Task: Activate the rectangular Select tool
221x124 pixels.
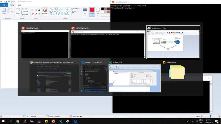Action: click(18, 10)
